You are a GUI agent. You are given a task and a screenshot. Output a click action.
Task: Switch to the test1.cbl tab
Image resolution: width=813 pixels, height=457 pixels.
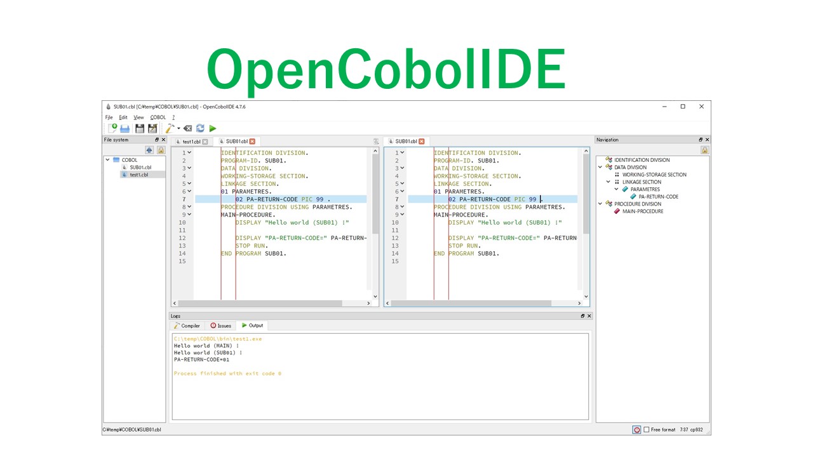(x=191, y=141)
